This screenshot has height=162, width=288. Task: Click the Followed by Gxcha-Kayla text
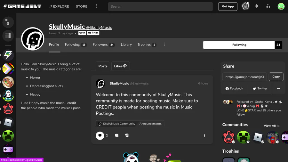tap(259, 108)
